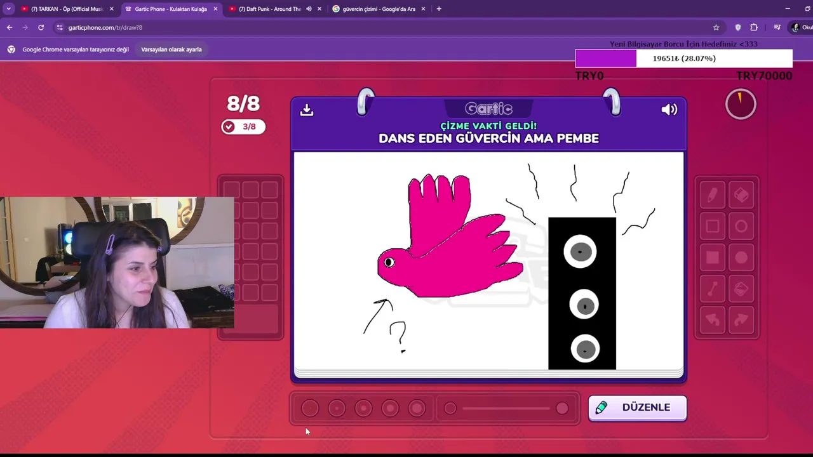Click the 19651₺ (28.07%) amount

[684, 58]
